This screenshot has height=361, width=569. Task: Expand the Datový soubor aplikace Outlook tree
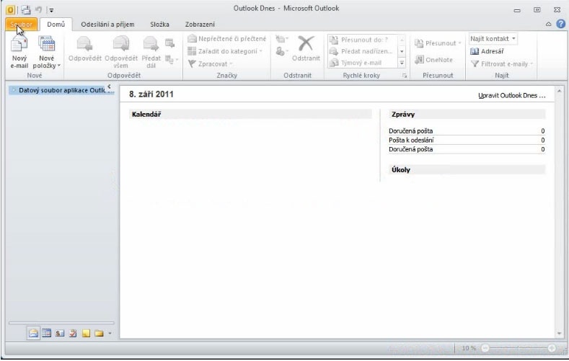tap(14, 90)
